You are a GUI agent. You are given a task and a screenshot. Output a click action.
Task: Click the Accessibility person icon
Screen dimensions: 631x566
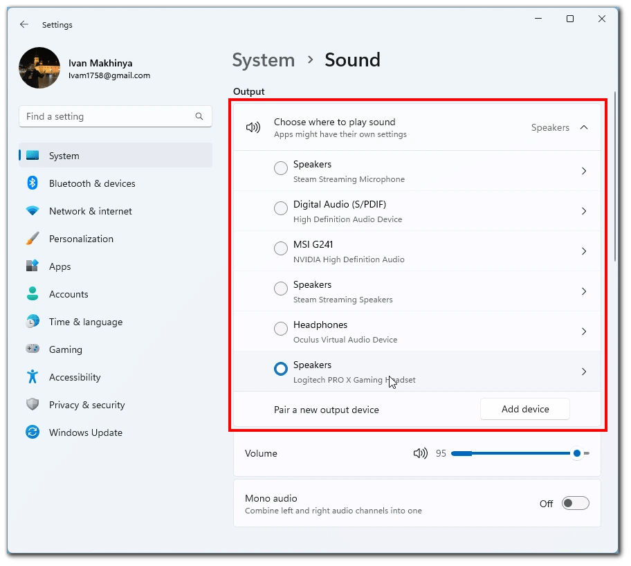click(x=33, y=377)
